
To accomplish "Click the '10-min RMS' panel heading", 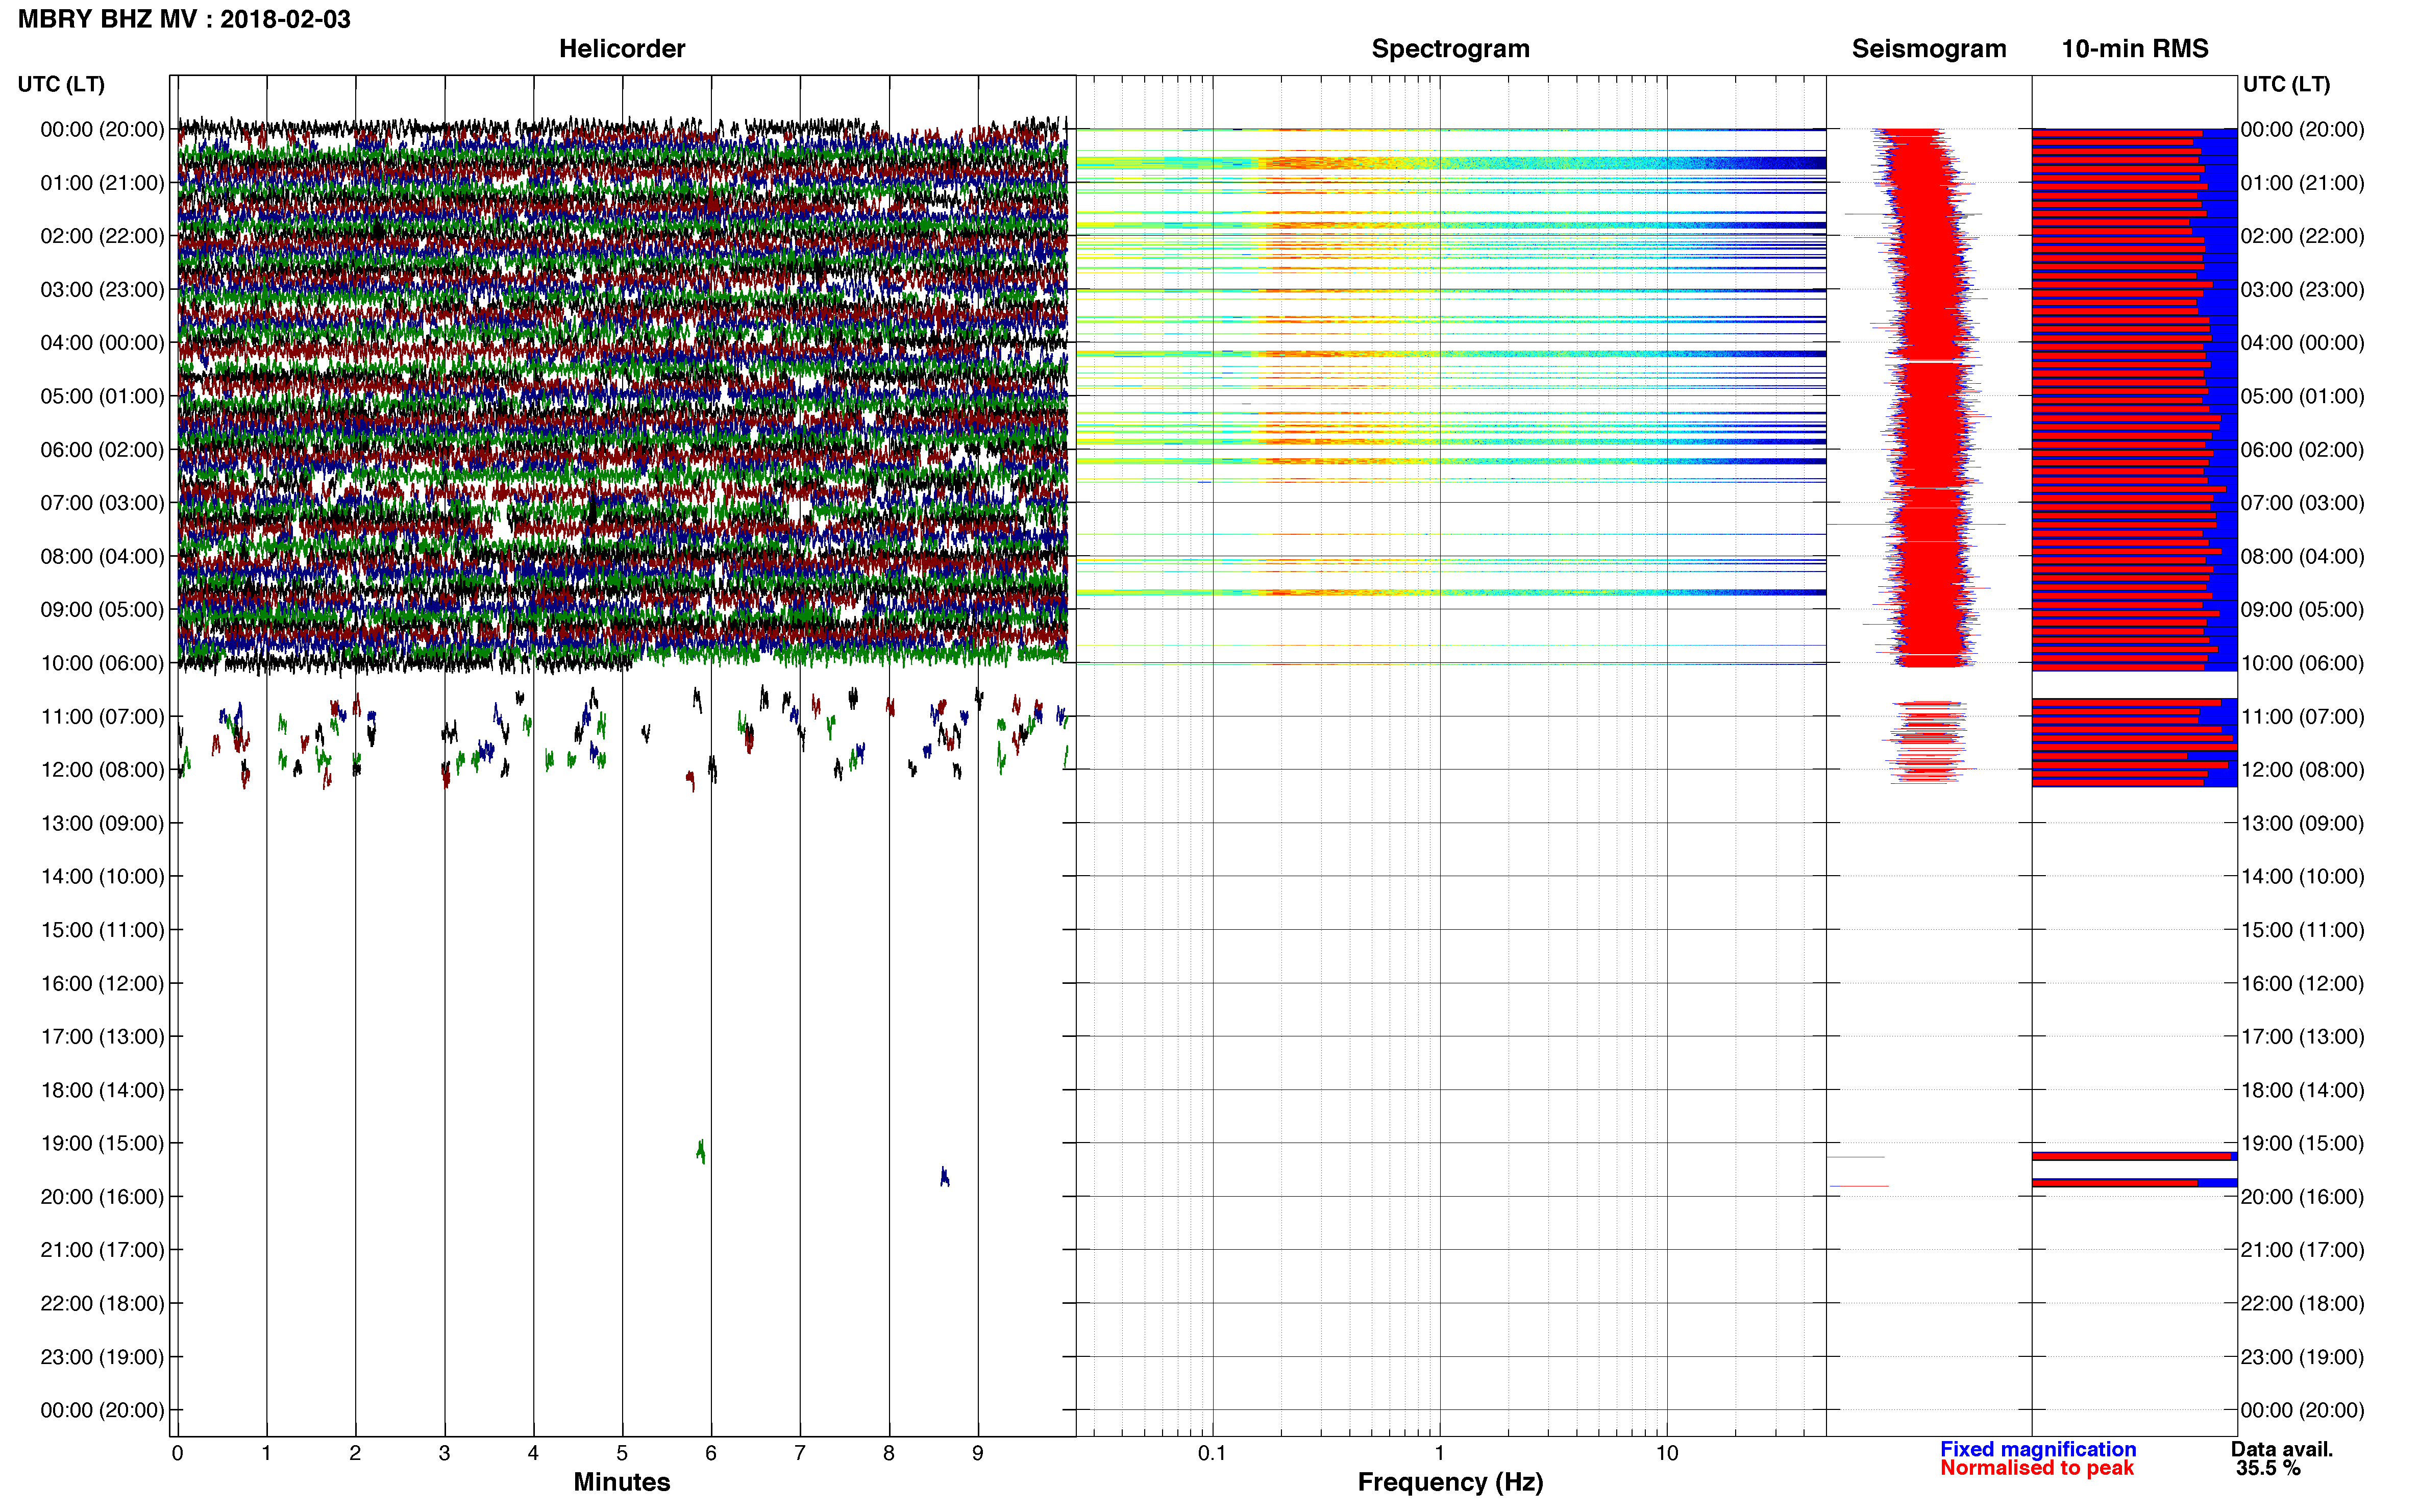I will tap(2135, 49).
